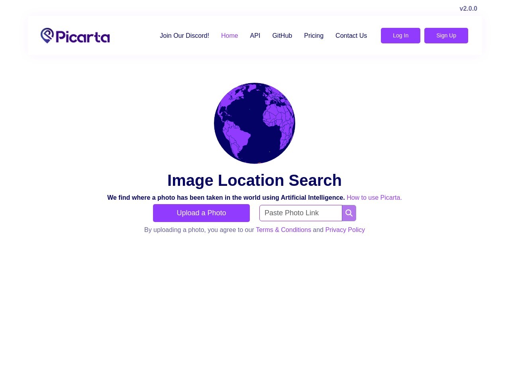Open the Privacy Policy link
Image resolution: width=510 pixels, height=382 pixels.
point(345,230)
